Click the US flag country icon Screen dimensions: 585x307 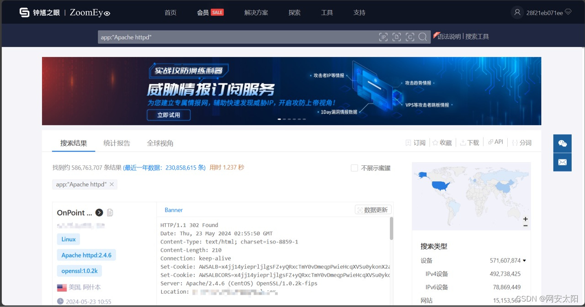click(62, 288)
